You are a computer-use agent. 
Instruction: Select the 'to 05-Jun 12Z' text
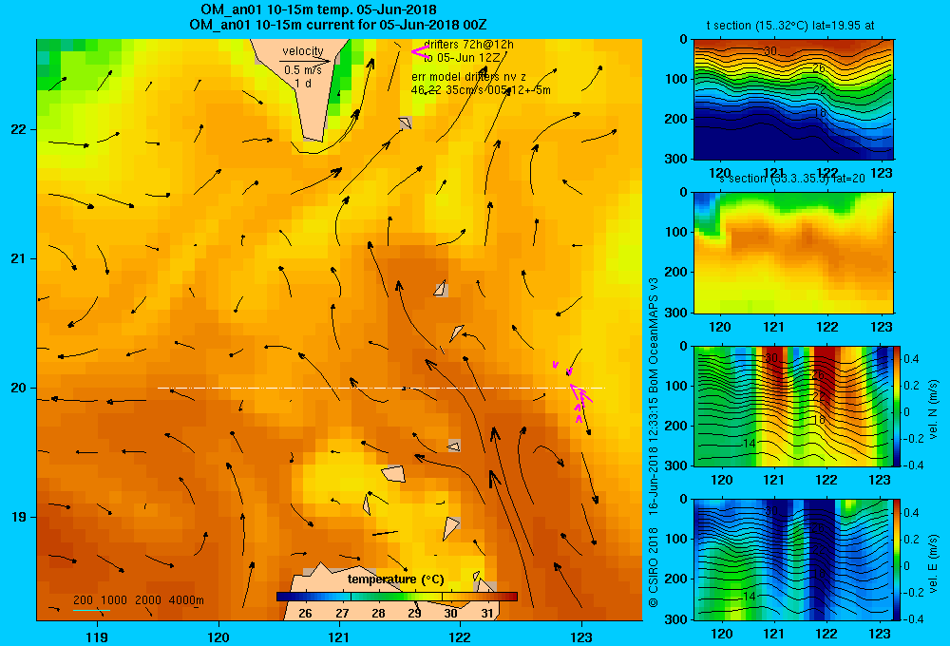point(463,58)
